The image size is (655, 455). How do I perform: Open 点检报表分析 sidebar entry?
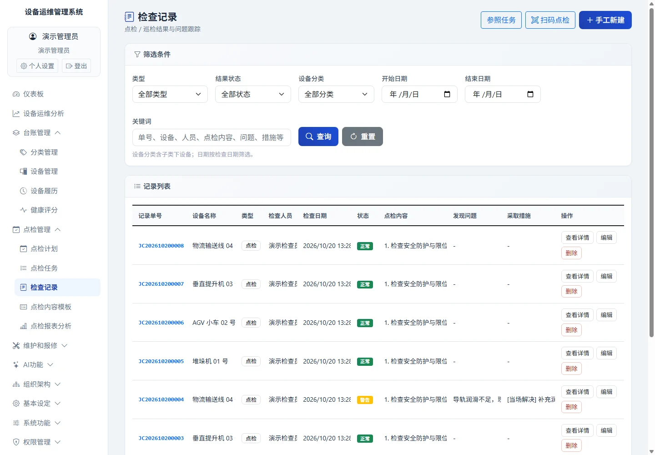click(x=57, y=326)
